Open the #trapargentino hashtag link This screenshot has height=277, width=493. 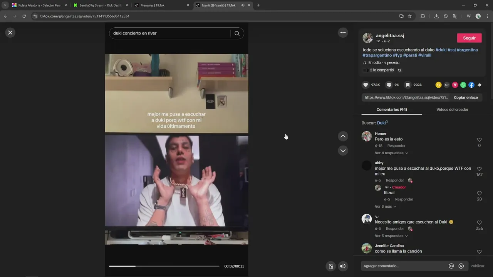point(377,55)
